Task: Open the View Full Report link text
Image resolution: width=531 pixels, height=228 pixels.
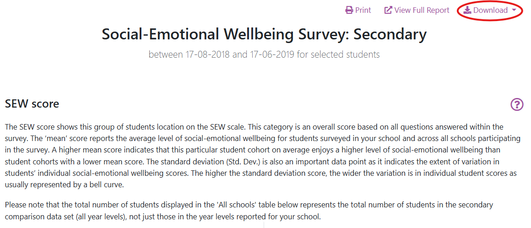Action: tap(422, 10)
